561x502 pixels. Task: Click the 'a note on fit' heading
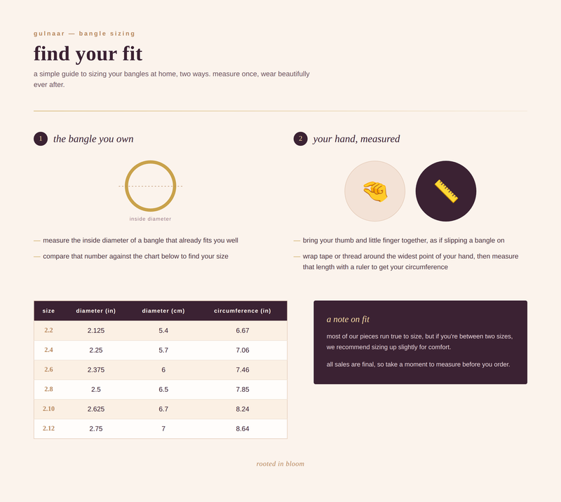[x=348, y=319]
